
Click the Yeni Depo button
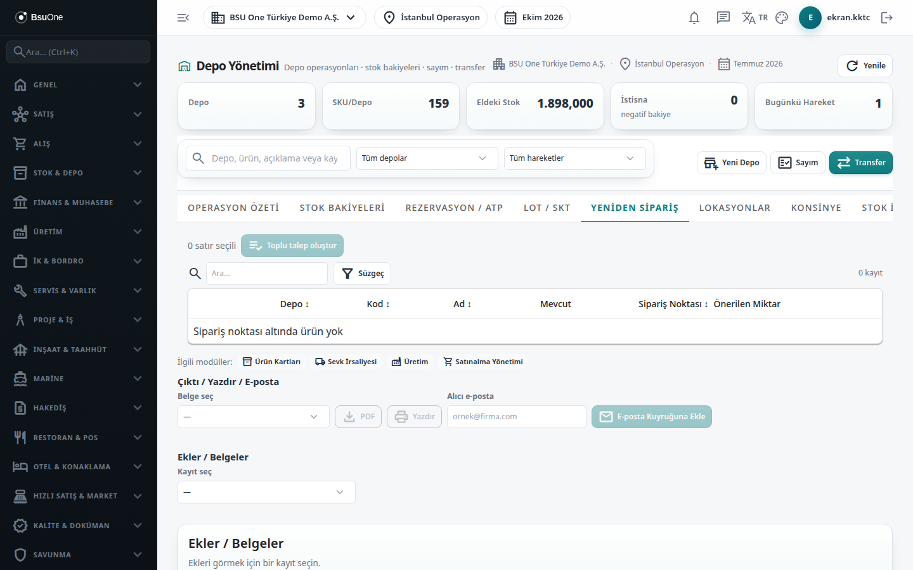click(x=732, y=163)
